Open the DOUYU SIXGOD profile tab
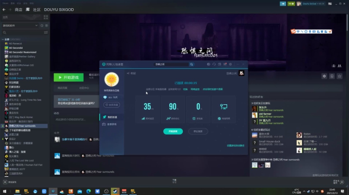The height and width of the screenshot is (195, 349). pos(59,10)
